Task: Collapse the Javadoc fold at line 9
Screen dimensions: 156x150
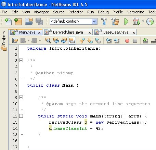Action: pyautogui.click(x=21, y=97)
